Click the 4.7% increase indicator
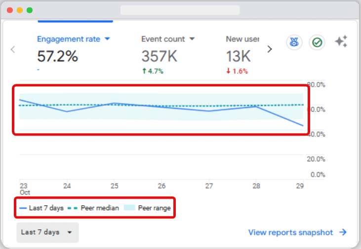The height and width of the screenshot is (249, 361). [x=153, y=71]
